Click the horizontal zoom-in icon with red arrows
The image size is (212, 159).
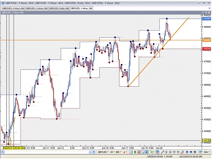(x=167, y=152)
